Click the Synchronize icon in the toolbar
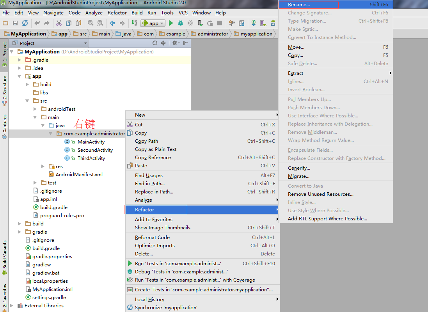Viewport: 428px width, 312px height. tap(25, 23)
